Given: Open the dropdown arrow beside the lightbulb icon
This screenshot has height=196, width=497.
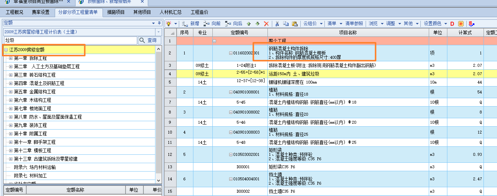Looking at the screenshot, I should point(176,24).
